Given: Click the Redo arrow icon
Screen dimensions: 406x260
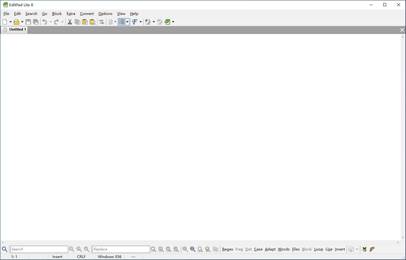Looking at the screenshot, I should (56, 22).
